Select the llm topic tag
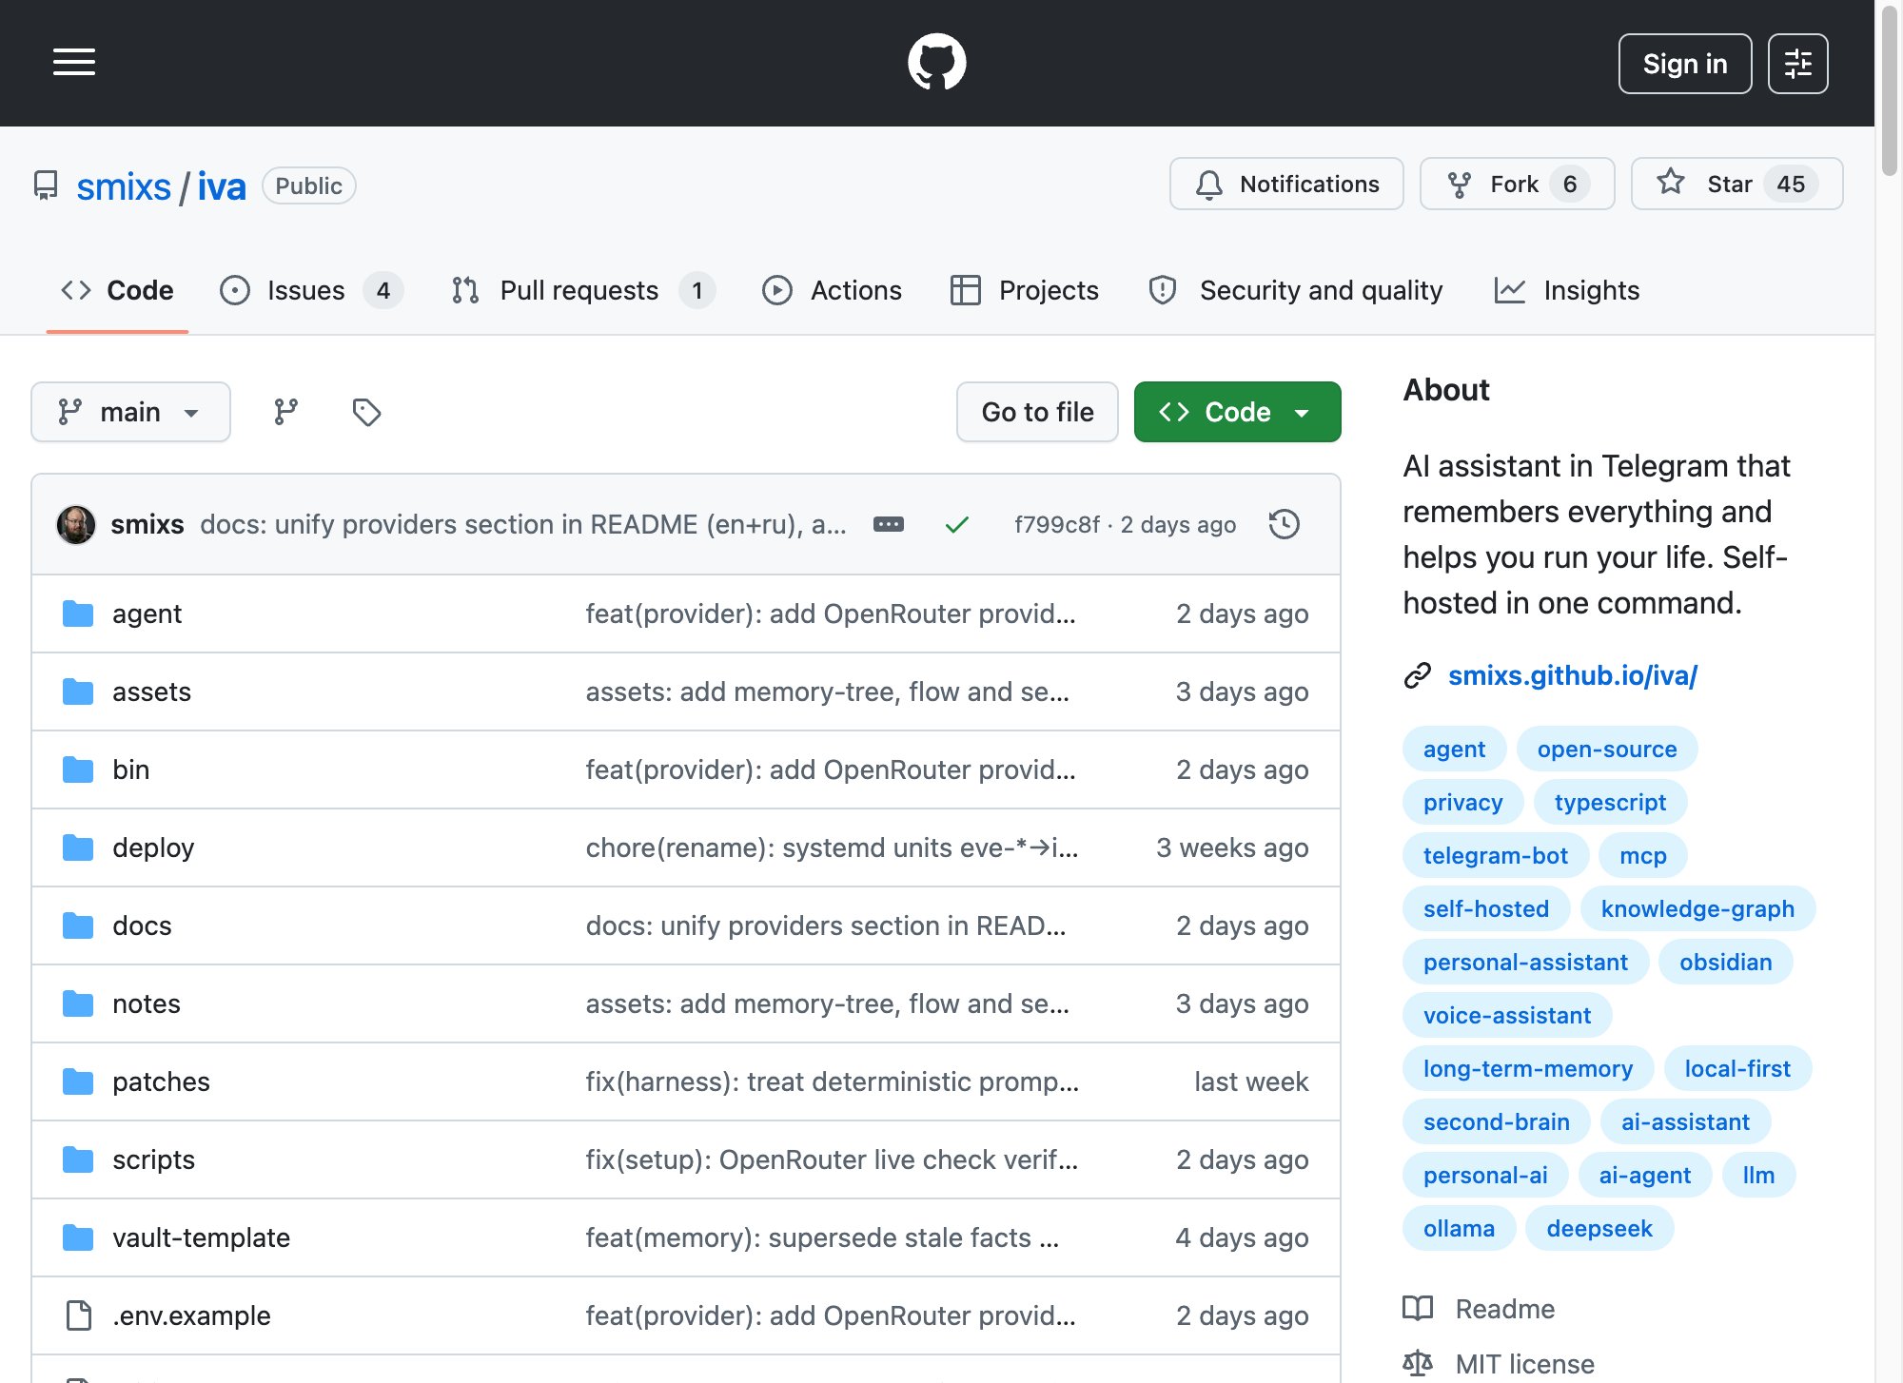This screenshot has height=1383, width=1903. click(1758, 1175)
